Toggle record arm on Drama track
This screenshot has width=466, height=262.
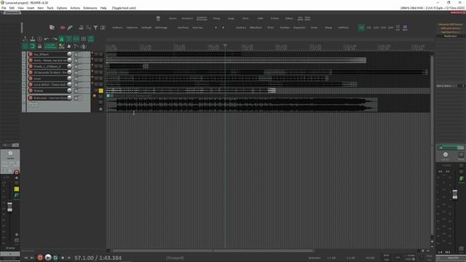(x=31, y=90)
